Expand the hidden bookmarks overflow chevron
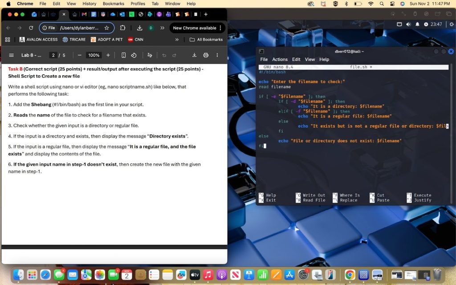456x285 pixels. click(177, 40)
